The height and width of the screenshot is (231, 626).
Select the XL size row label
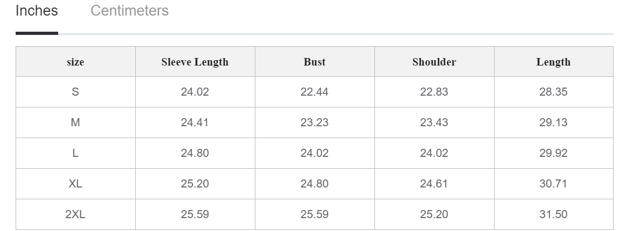coord(75,184)
